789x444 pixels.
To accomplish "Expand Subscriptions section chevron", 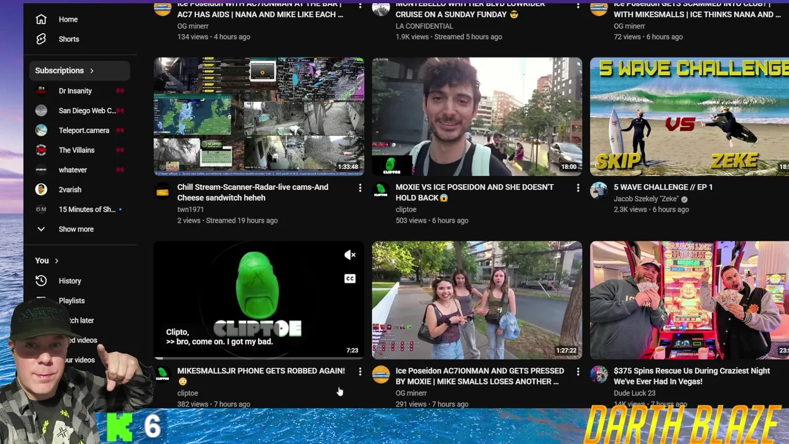I will pyautogui.click(x=92, y=70).
